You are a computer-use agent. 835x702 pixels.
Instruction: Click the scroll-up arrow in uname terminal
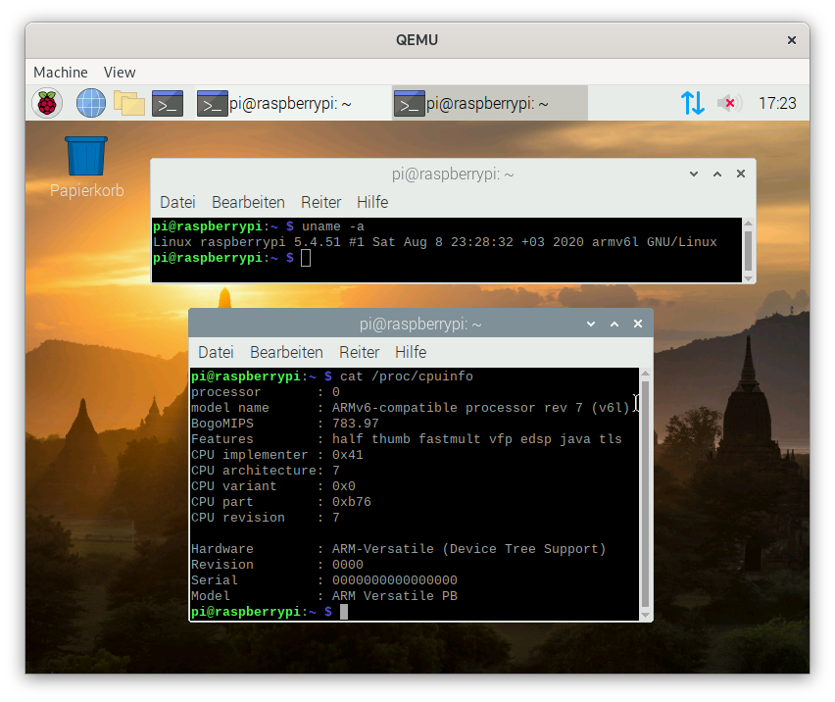point(748,224)
